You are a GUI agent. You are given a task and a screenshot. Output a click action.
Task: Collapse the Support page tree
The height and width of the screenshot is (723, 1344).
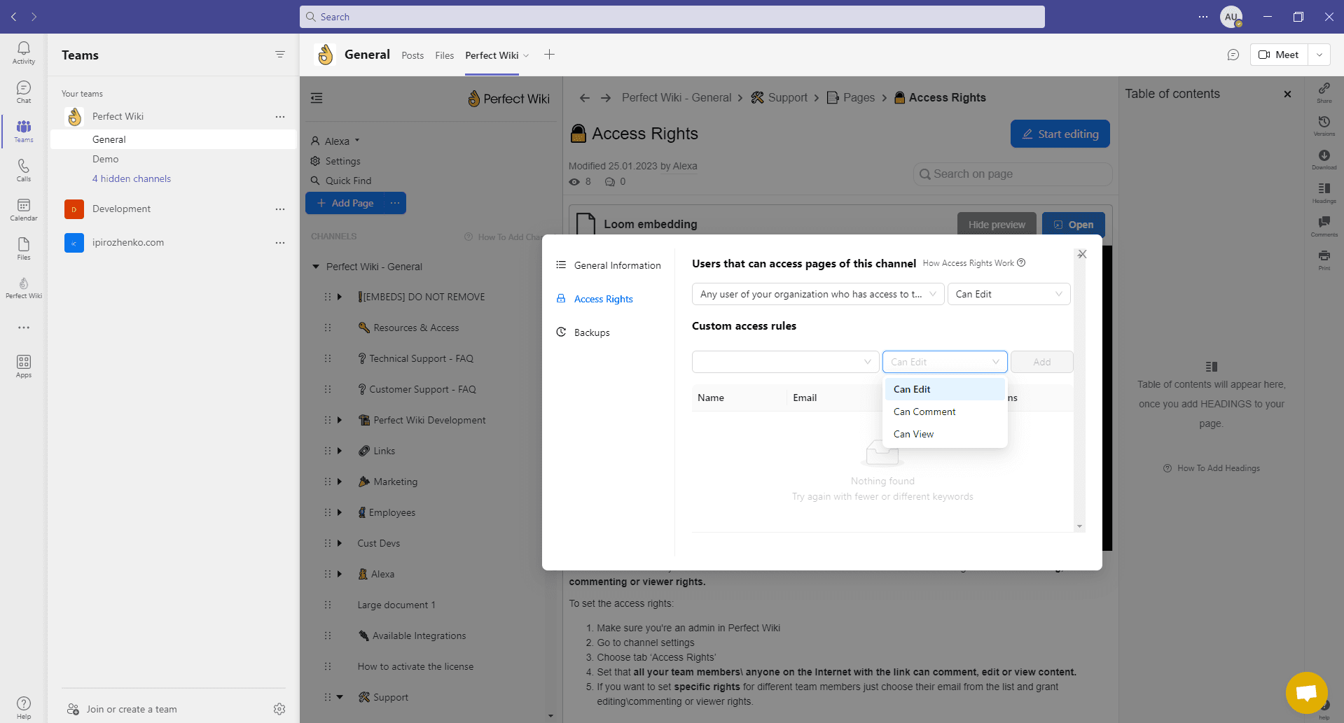tap(340, 697)
